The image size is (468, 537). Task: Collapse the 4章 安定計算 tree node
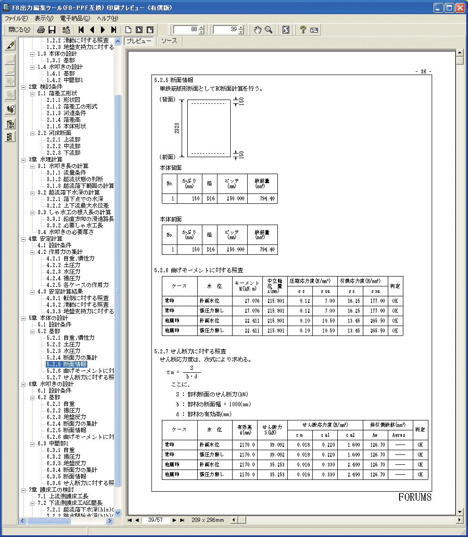(x=24, y=239)
